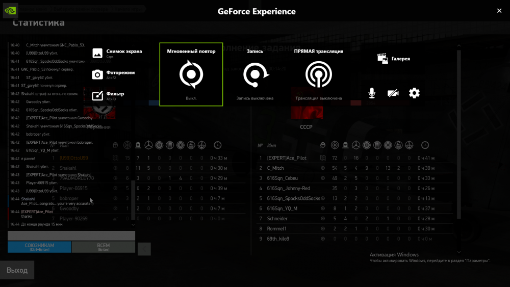Sort Germany table by anchor icon

[201, 145]
